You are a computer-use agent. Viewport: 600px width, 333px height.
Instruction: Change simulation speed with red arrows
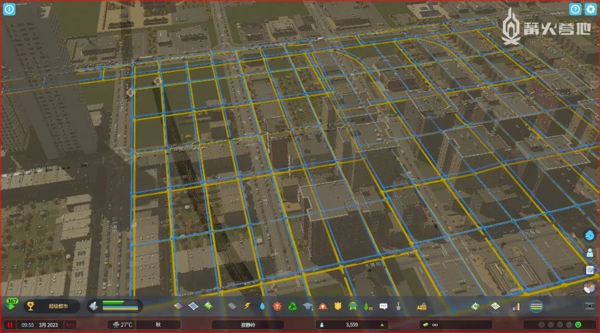click(70, 325)
